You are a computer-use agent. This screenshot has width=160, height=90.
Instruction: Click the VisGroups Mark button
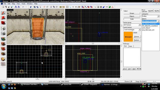pyautogui.click(x=134, y=69)
